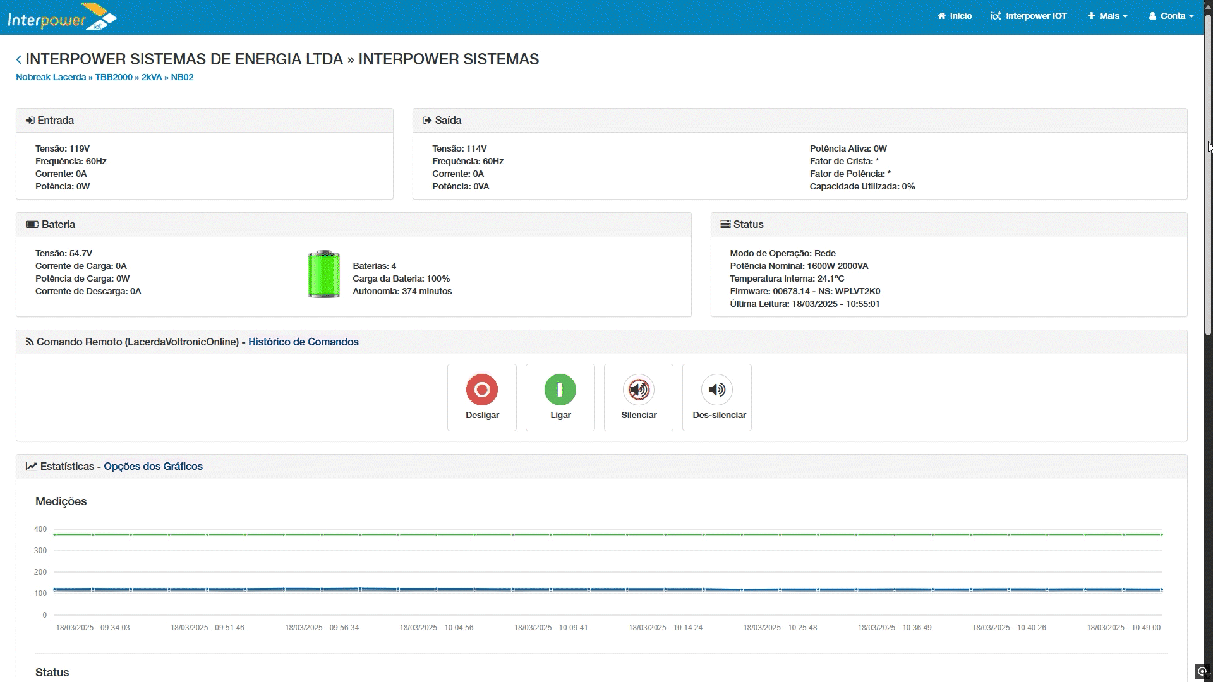Click the corner icon at bottom right
The width and height of the screenshot is (1213, 682).
point(1202,671)
